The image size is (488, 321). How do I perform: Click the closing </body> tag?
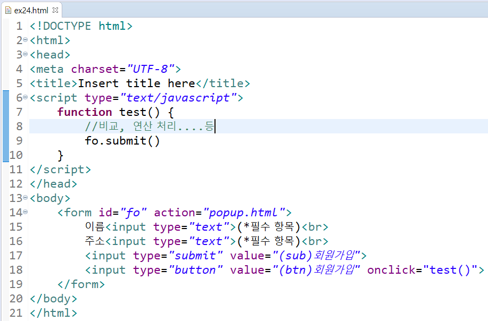pyautogui.click(x=53, y=299)
